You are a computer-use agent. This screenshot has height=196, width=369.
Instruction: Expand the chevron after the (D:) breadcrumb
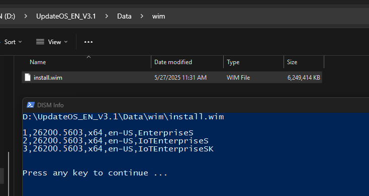point(26,16)
